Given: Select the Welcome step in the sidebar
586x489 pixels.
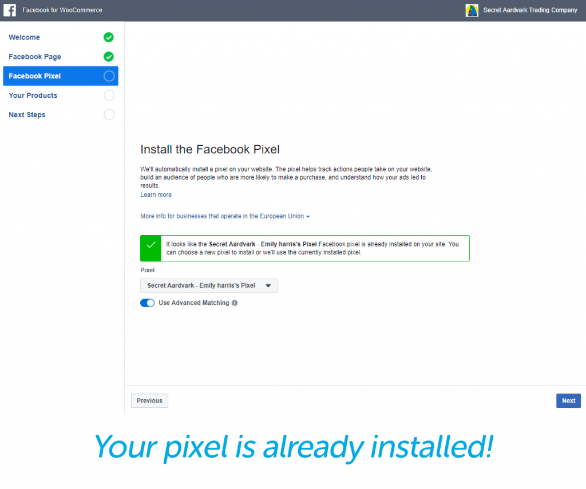Looking at the screenshot, I should [x=24, y=37].
